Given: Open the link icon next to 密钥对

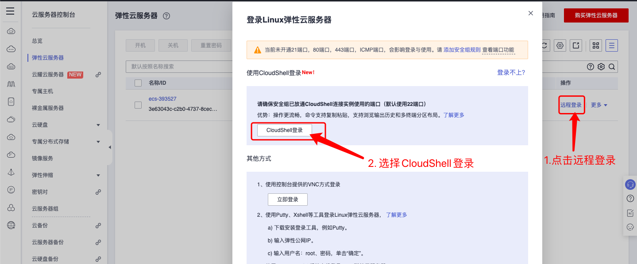Looking at the screenshot, I should point(98,192).
